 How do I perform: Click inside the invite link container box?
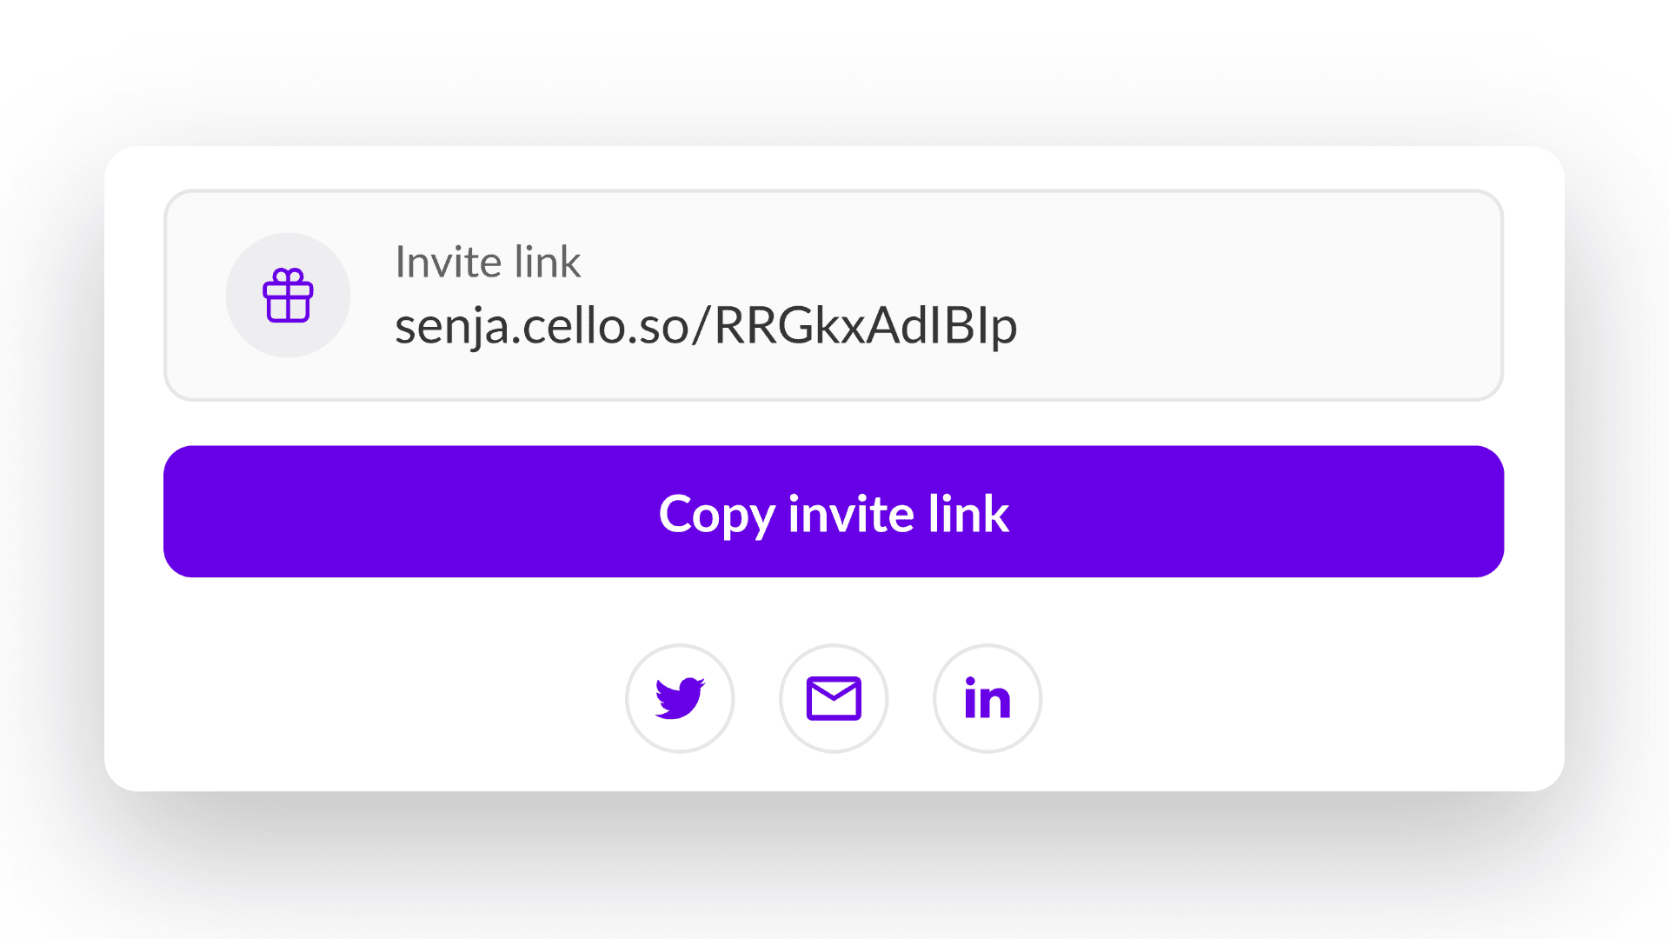tap(834, 296)
